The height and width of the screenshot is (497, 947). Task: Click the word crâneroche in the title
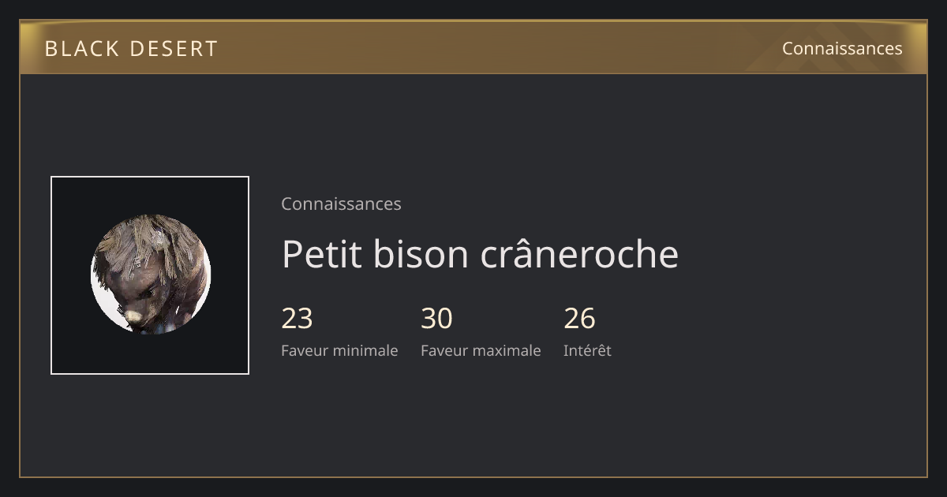click(x=589, y=254)
